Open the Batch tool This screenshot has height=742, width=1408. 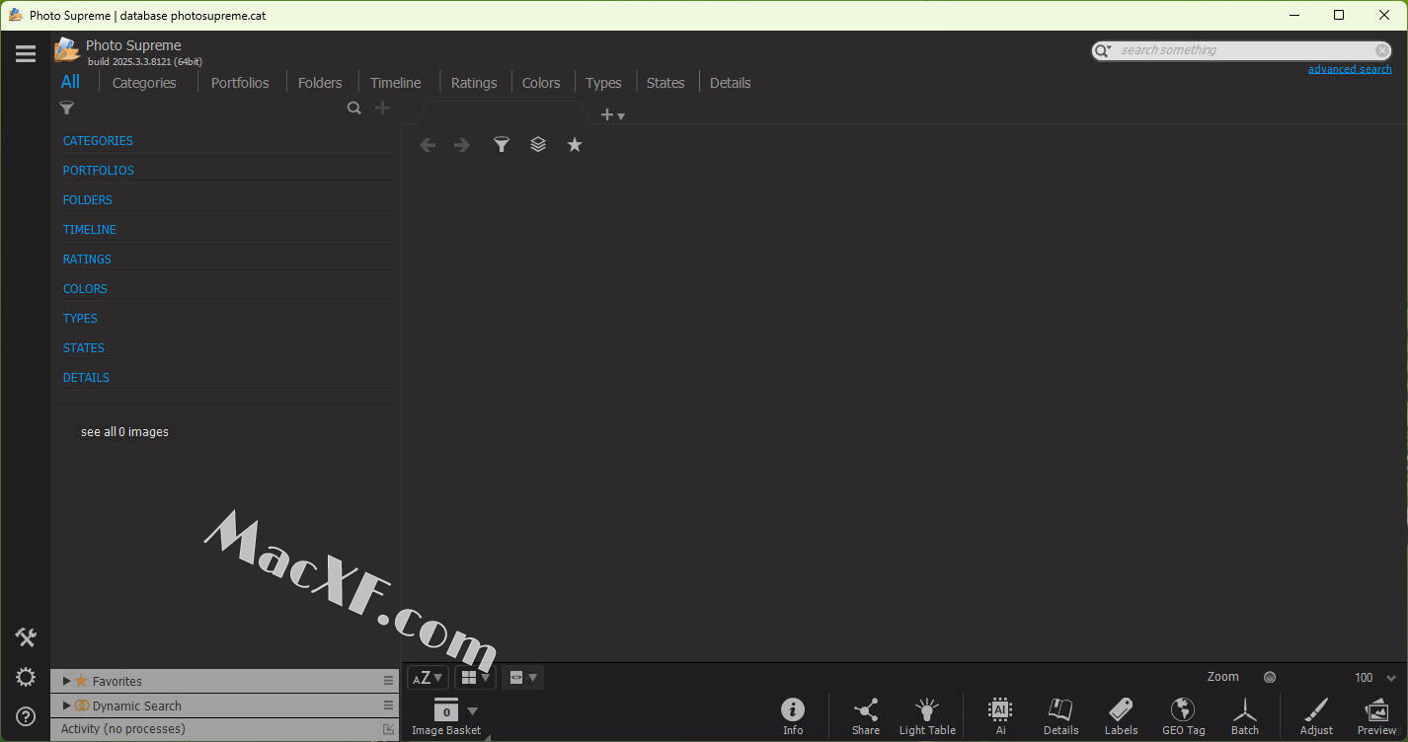(x=1244, y=714)
